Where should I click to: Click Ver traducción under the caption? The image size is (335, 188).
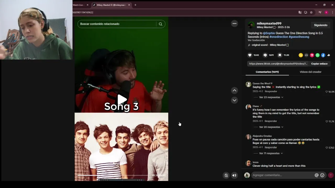[256, 40]
